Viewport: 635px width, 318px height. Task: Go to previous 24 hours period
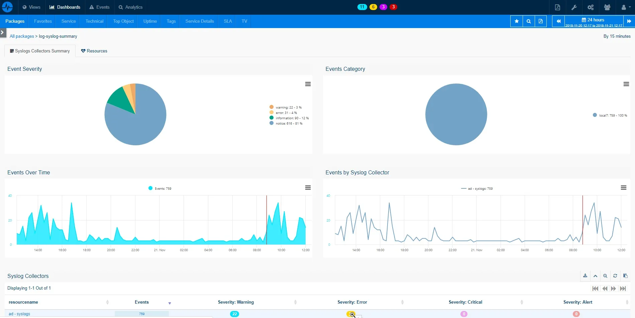coord(558,21)
